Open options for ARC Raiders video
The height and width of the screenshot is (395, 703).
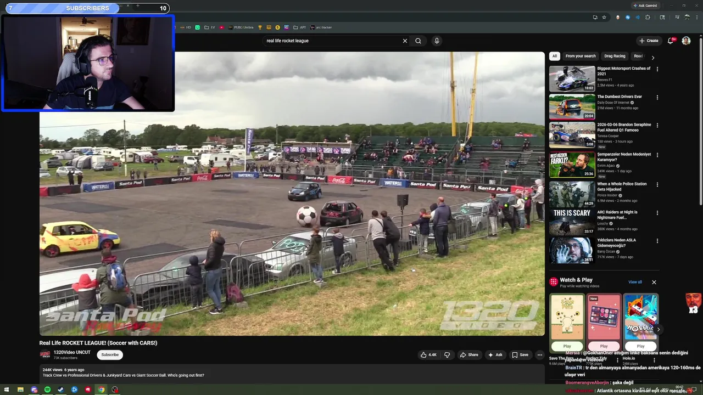point(657,213)
